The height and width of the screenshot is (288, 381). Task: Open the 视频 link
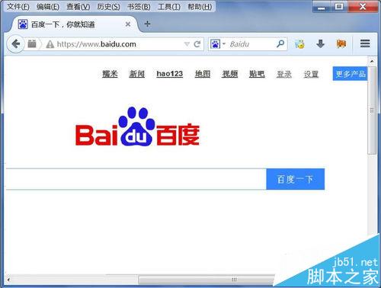pos(229,74)
